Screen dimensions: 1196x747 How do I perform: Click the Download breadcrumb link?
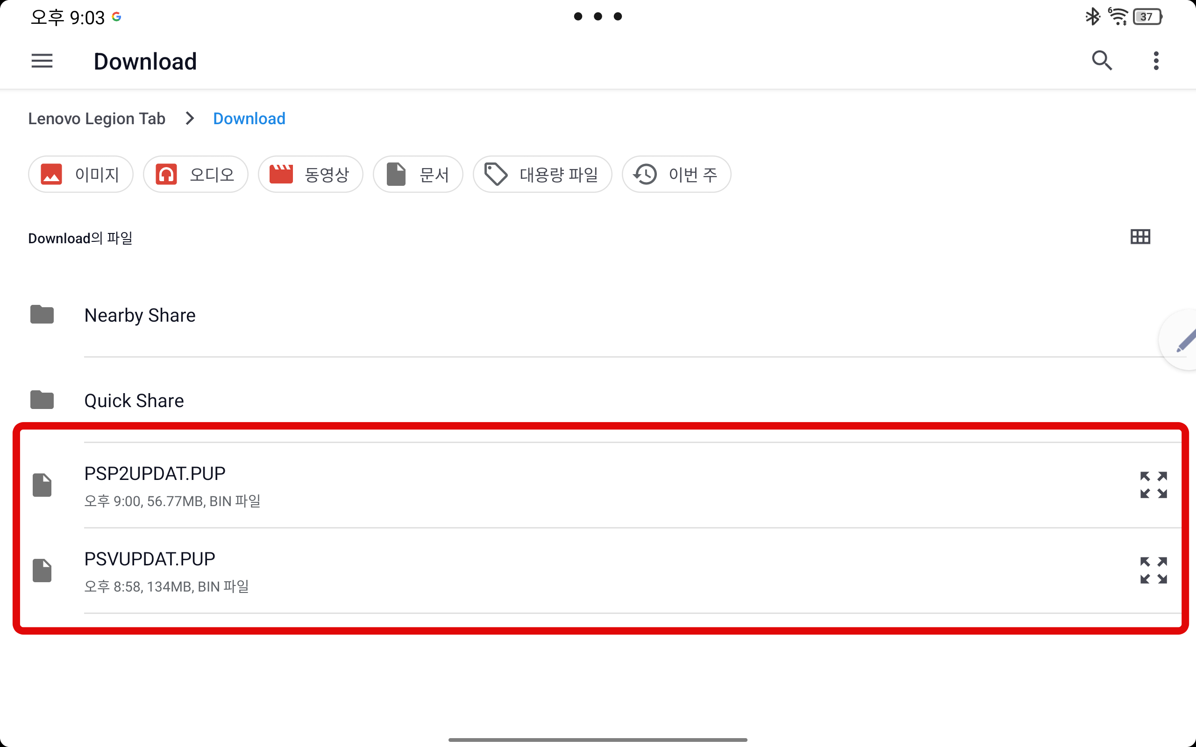click(249, 119)
